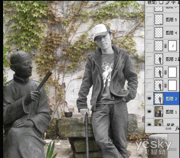The width and height of the screenshot is (180, 158).
Task: Select white mask of layer below 图层 2 副本
Action: (x=172, y=72)
